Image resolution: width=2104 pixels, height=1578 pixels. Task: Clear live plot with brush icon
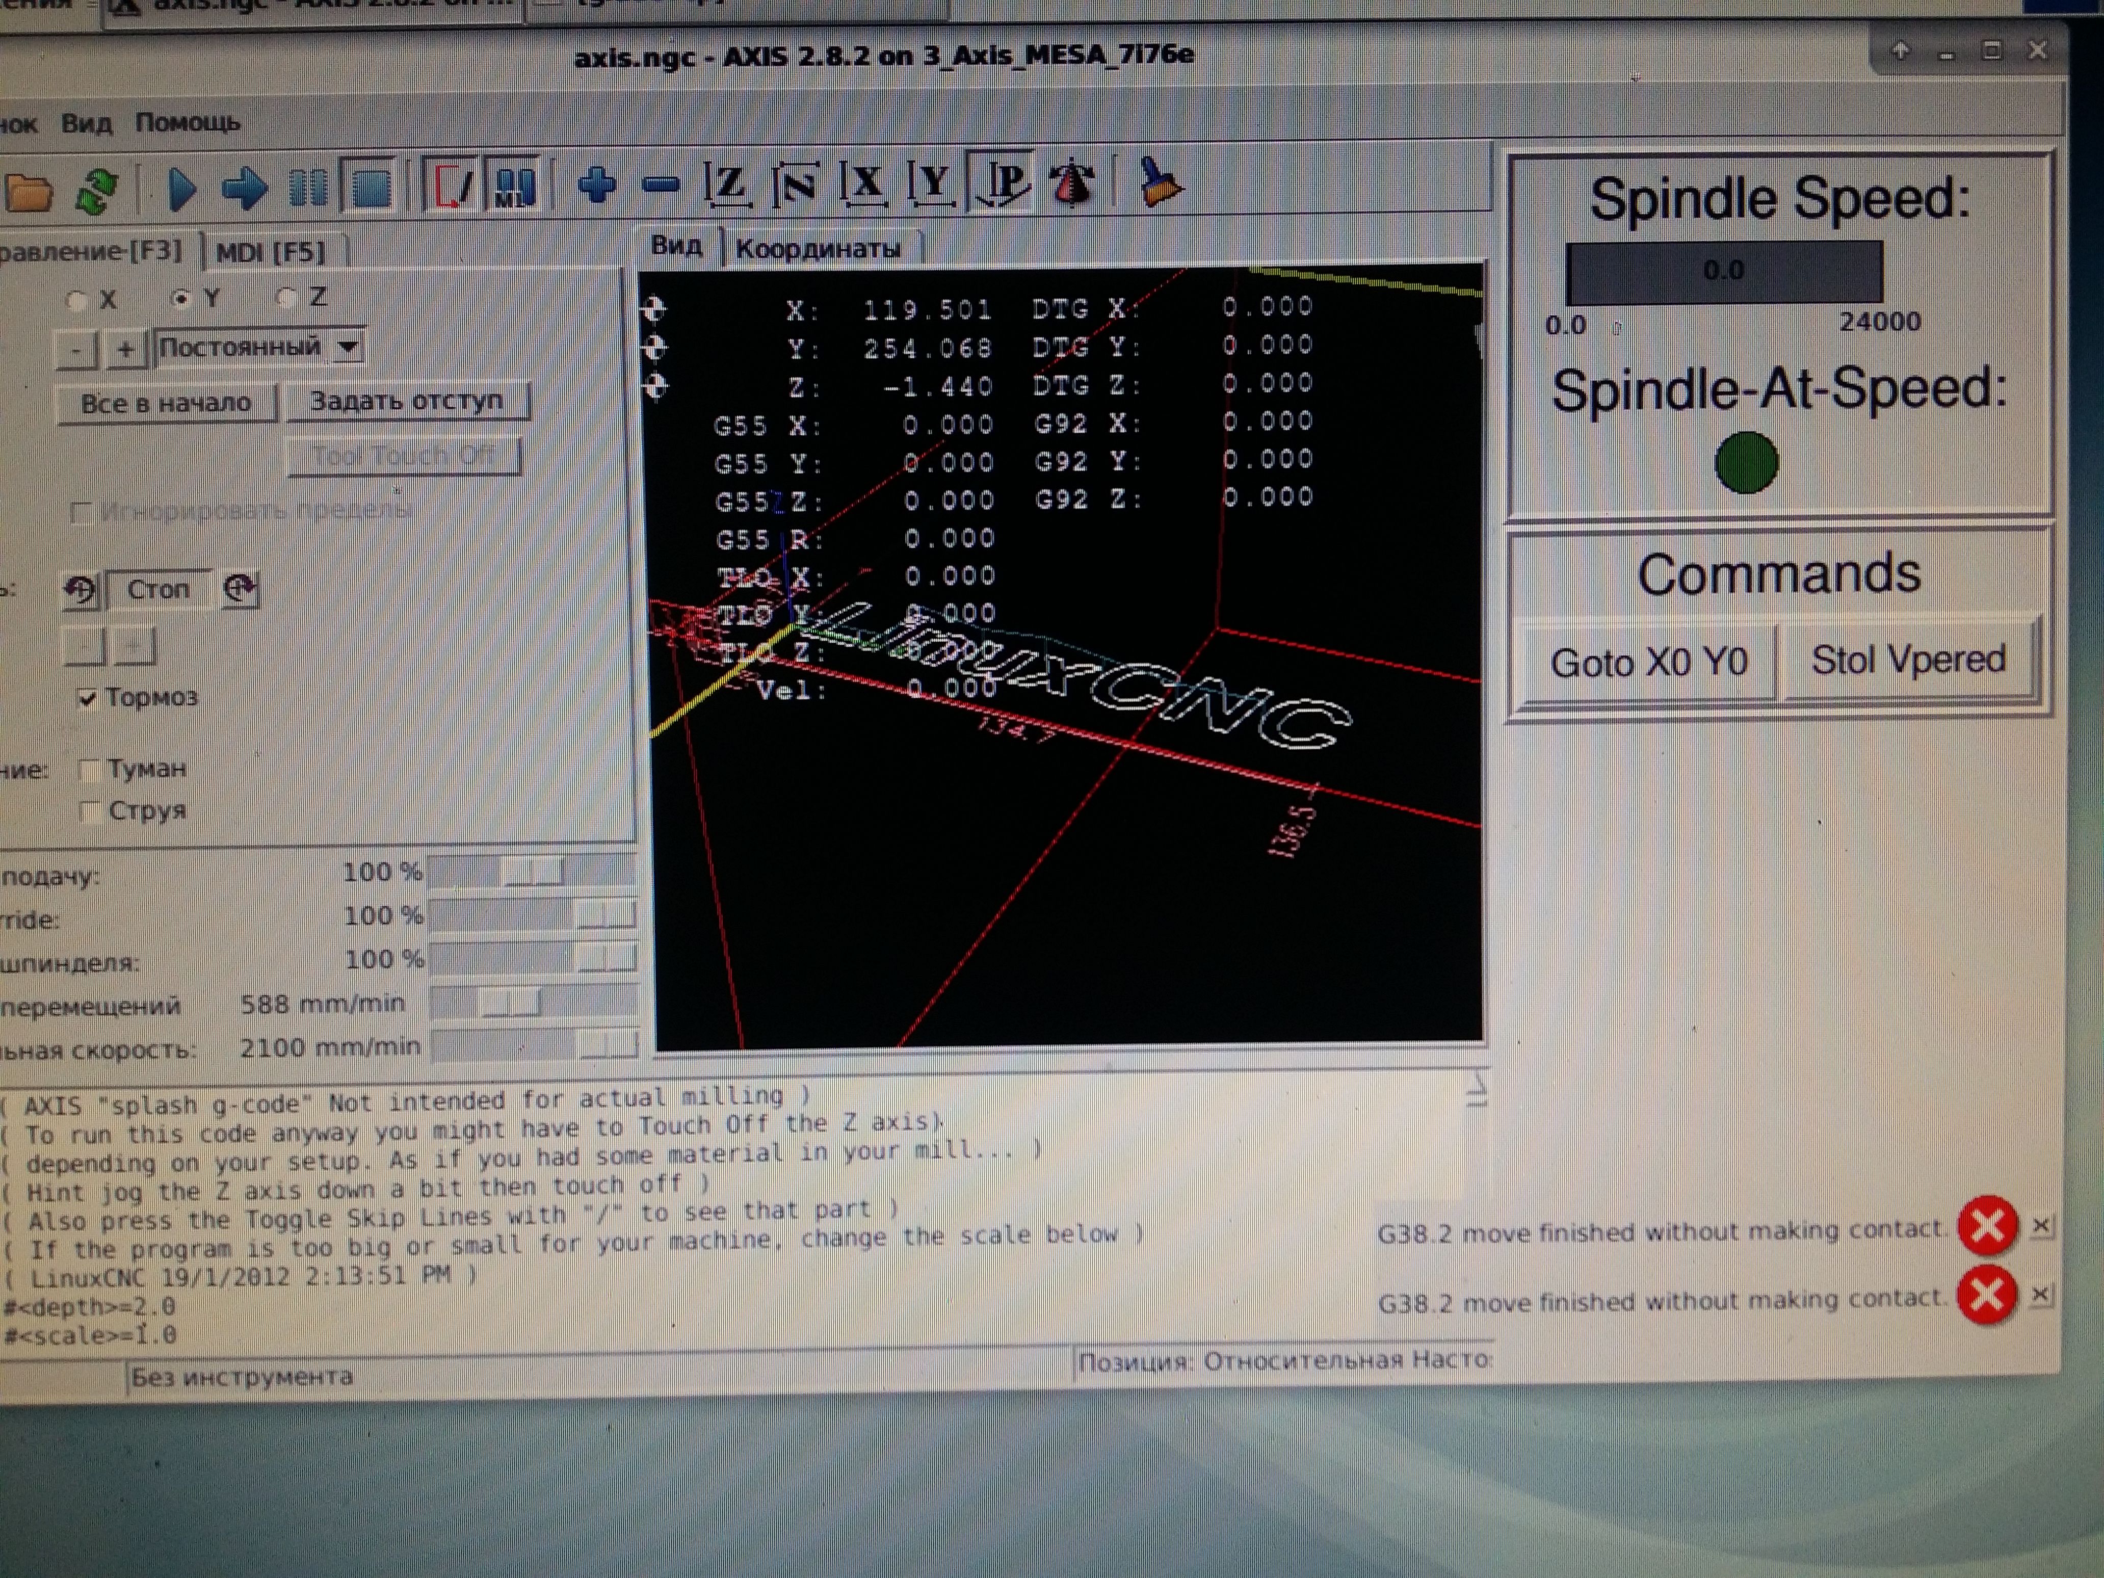tap(1160, 181)
